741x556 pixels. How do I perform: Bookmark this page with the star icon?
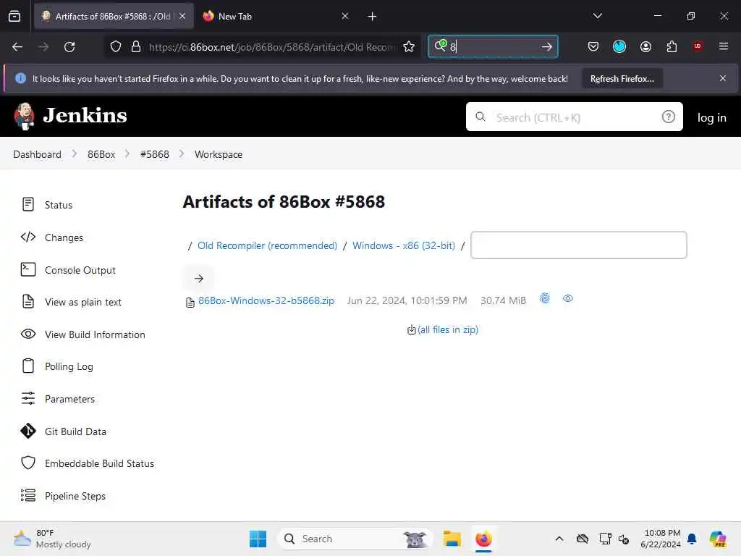(x=409, y=47)
